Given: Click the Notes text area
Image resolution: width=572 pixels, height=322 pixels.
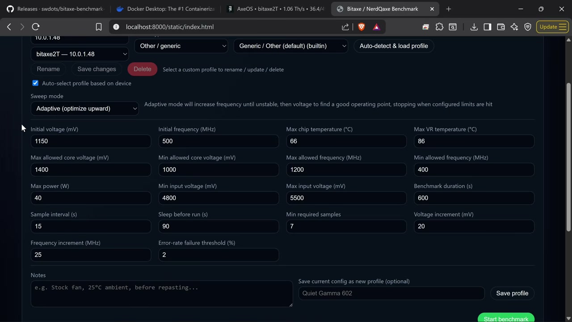Looking at the screenshot, I should [162, 294].
